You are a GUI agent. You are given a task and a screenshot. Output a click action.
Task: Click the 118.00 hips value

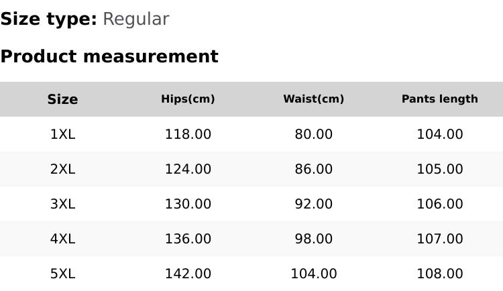point(188,134)
